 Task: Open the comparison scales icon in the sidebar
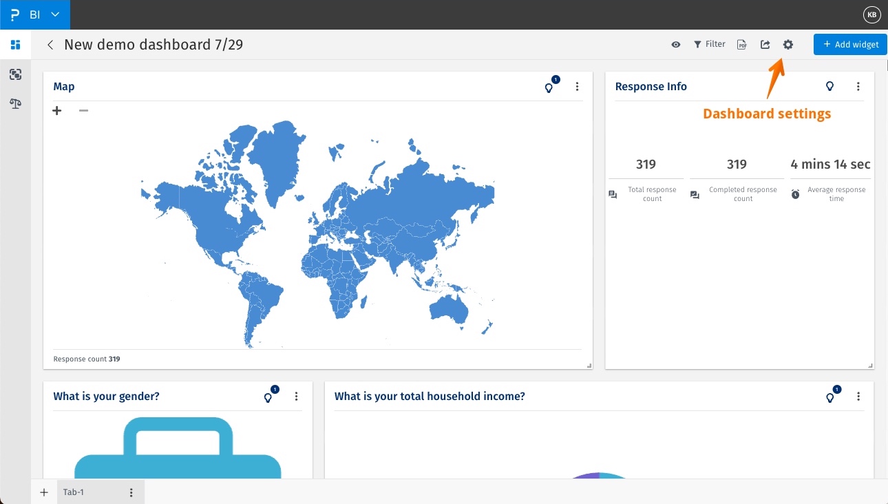[x=15, y=103]
